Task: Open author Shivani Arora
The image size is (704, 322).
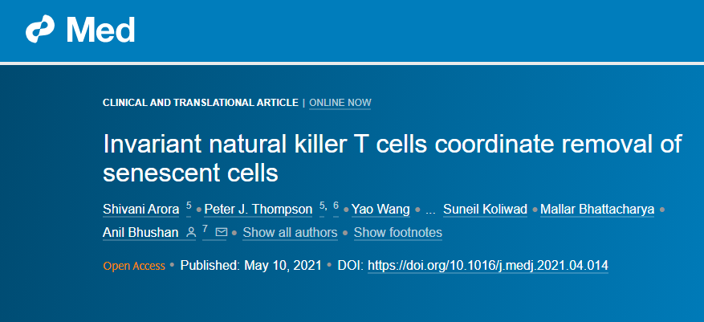Action: [141, 210]
